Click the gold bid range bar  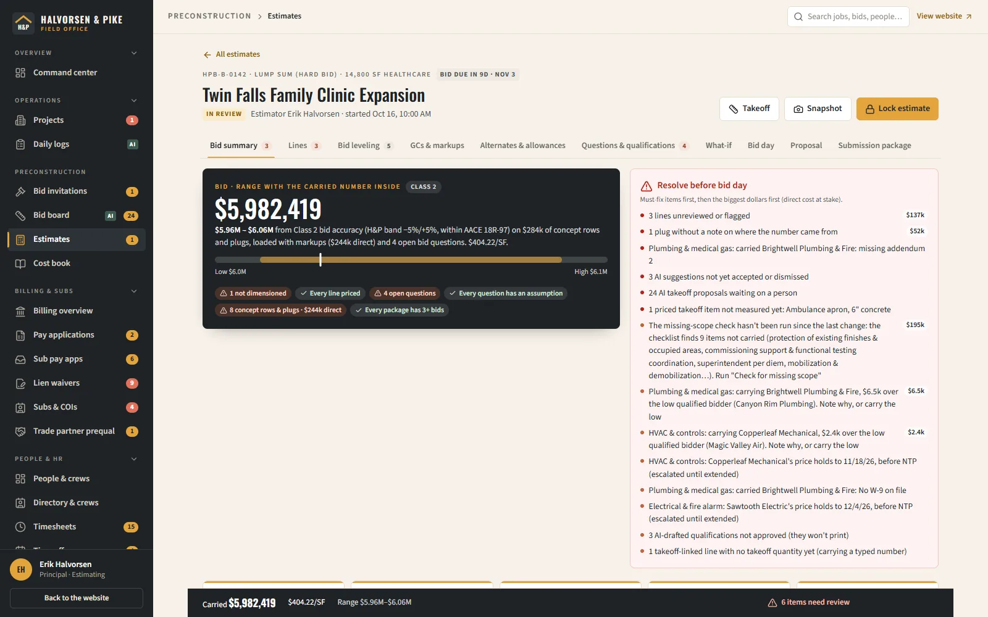click(411, 260)
